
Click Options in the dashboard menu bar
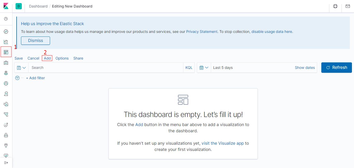pos(62,58)
